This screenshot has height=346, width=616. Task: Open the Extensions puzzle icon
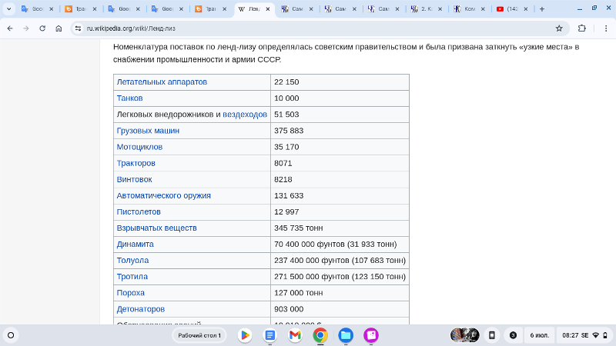(x=581, y=28)
